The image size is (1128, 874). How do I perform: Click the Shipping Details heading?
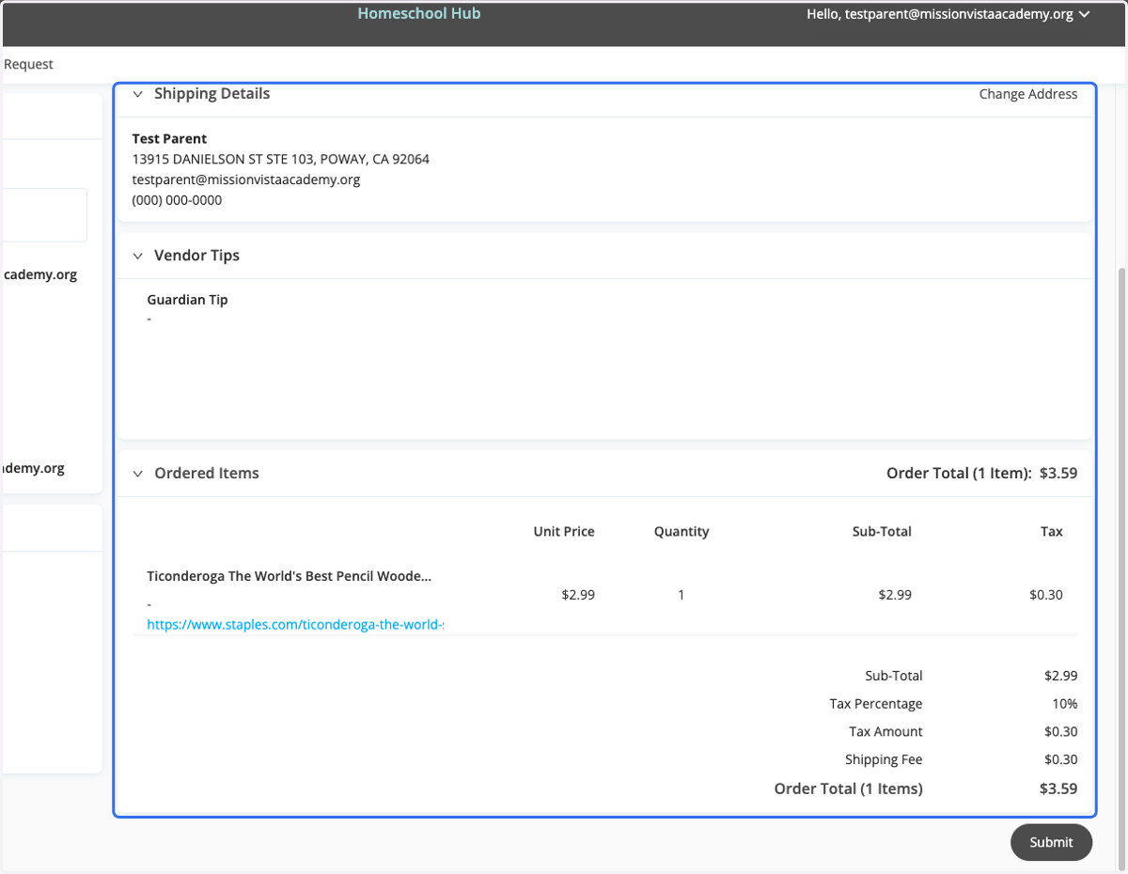[211, 94]
